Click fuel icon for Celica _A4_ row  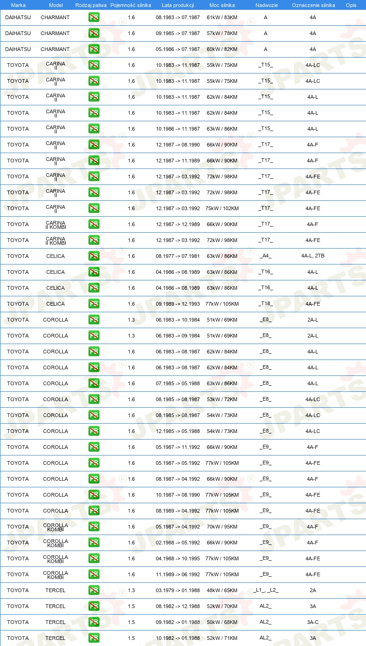(94, 256)
